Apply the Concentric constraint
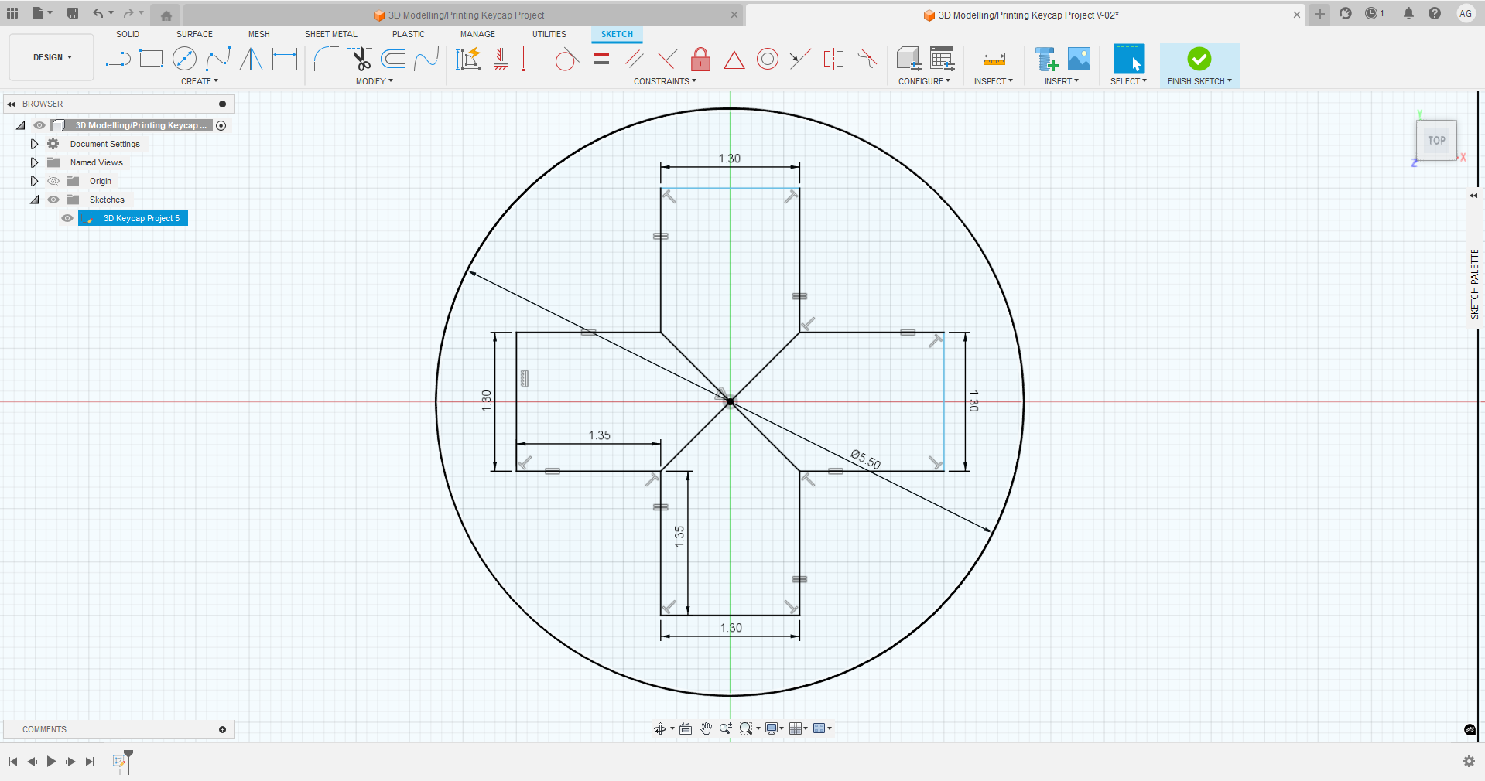The image size is (1485, 781). pyautogui.click(x=767, y=59)
